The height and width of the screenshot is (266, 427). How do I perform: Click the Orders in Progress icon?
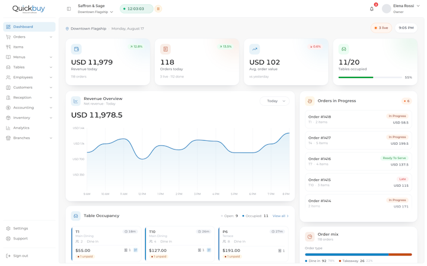pyautogui.click(x=310, y=101)
